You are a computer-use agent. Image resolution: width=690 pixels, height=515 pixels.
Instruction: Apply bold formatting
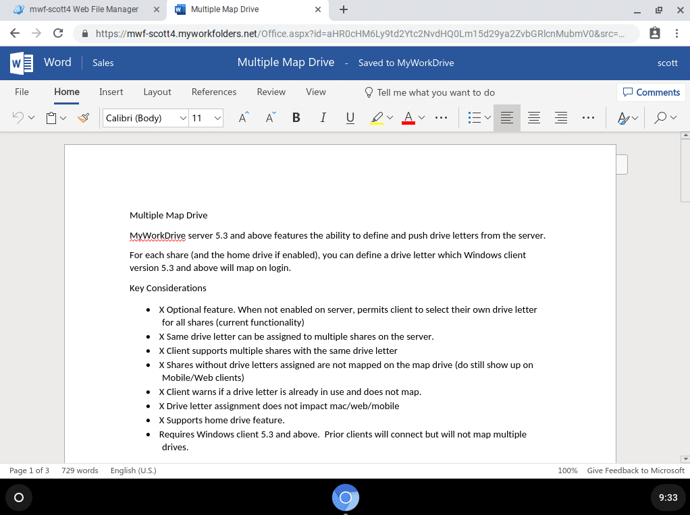296,117
